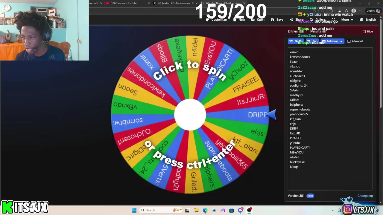Open Edge Settings and more ellipsis

(361, 11)
